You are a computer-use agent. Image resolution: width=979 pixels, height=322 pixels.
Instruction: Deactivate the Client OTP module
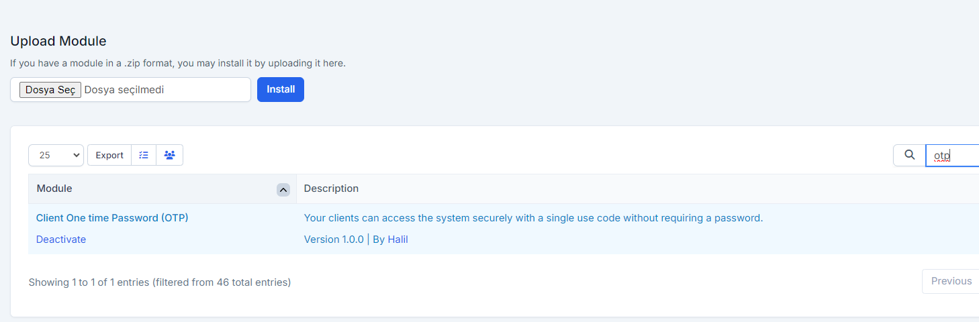[61, 239]
